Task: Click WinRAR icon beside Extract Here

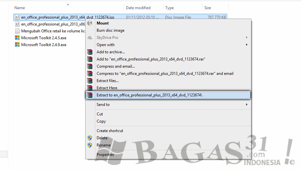Action: pos(90,88)
